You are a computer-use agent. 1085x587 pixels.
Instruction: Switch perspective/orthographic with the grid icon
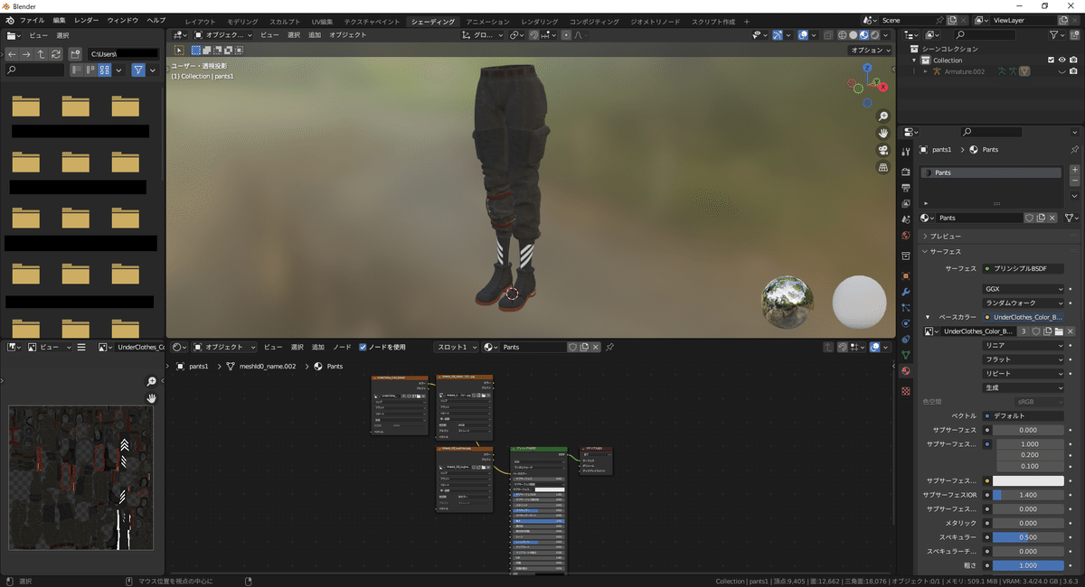point(882,168)
